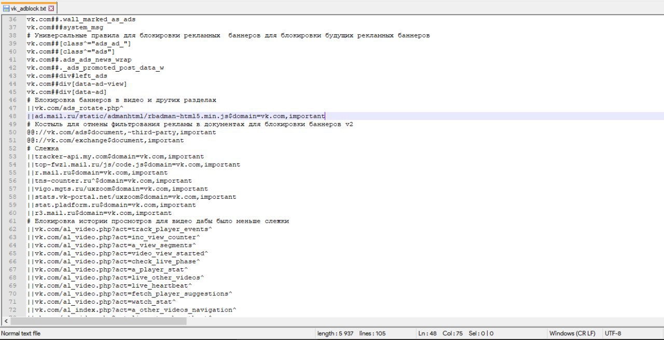Click the rule vk.com##._ads_promoted_post_data_w
Image resolution: width=664 pixels, height=340 pixels.
95,67
